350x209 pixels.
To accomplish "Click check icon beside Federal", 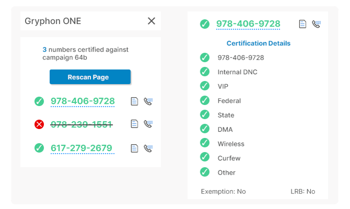I will pos(205,100).
